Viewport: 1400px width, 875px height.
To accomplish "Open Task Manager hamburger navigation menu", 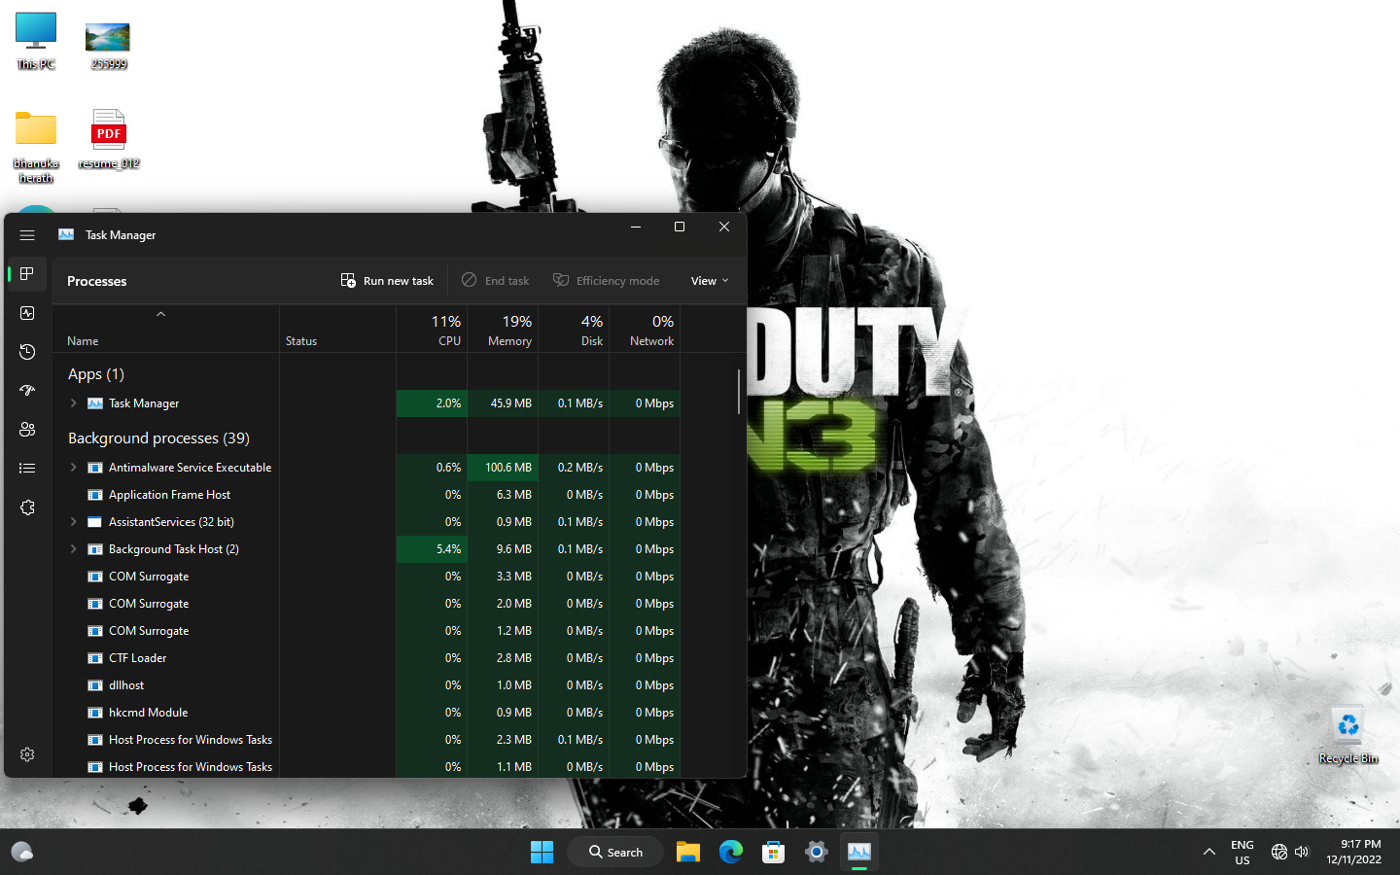I will (x=27, y=235).
